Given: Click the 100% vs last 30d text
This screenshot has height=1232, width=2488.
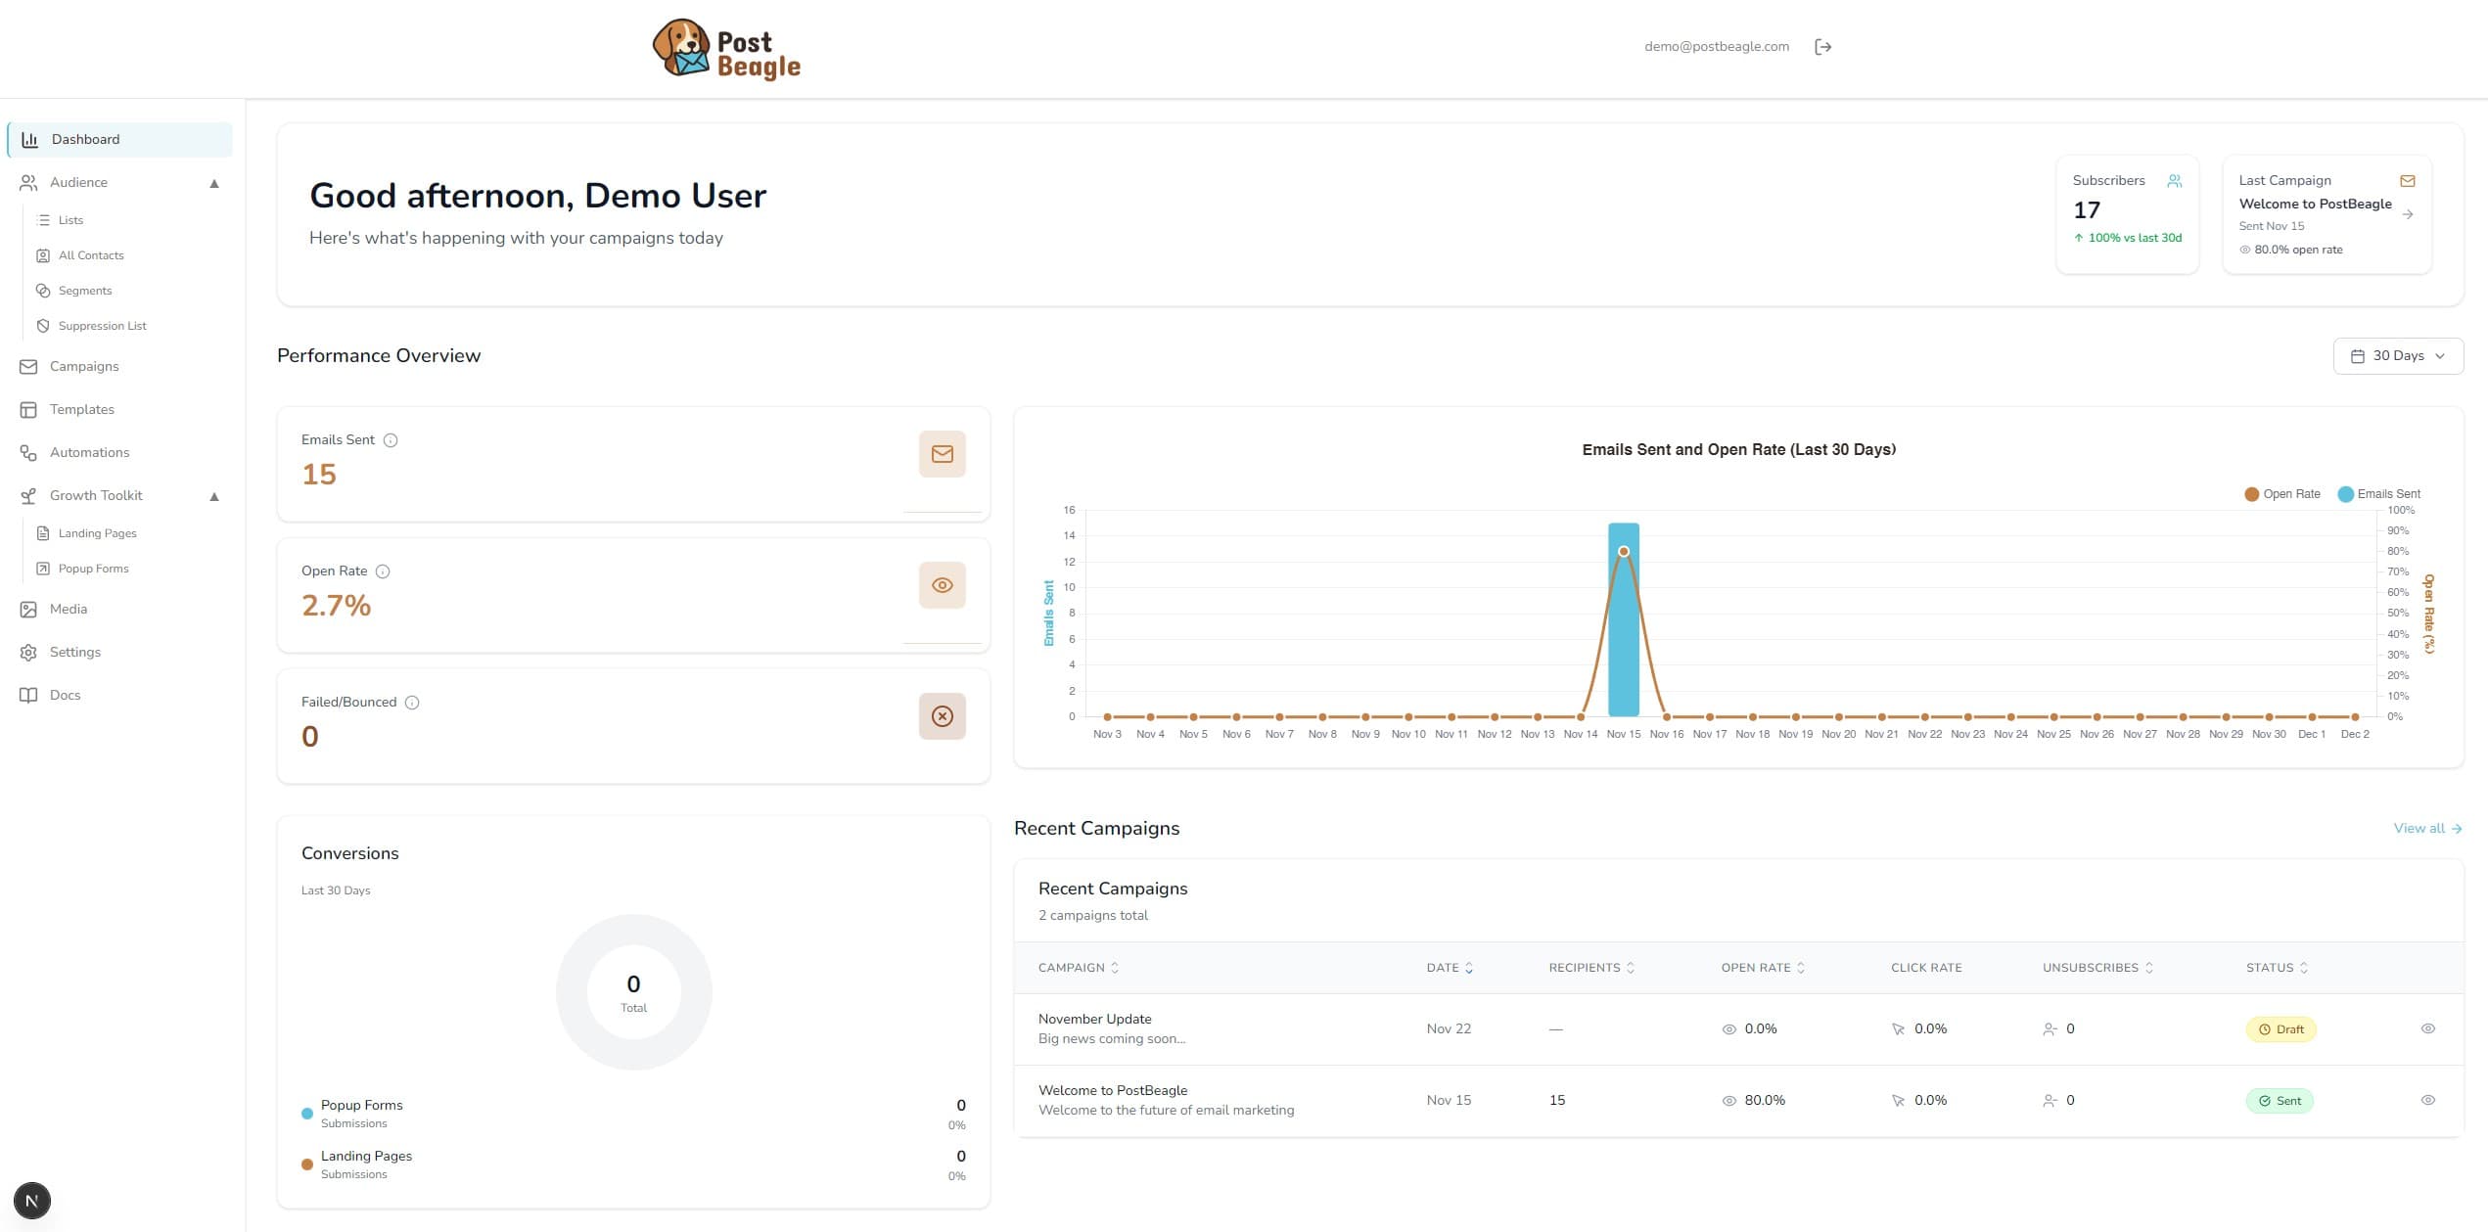Looking at the screenshot, I should [x=2135, y=238].
